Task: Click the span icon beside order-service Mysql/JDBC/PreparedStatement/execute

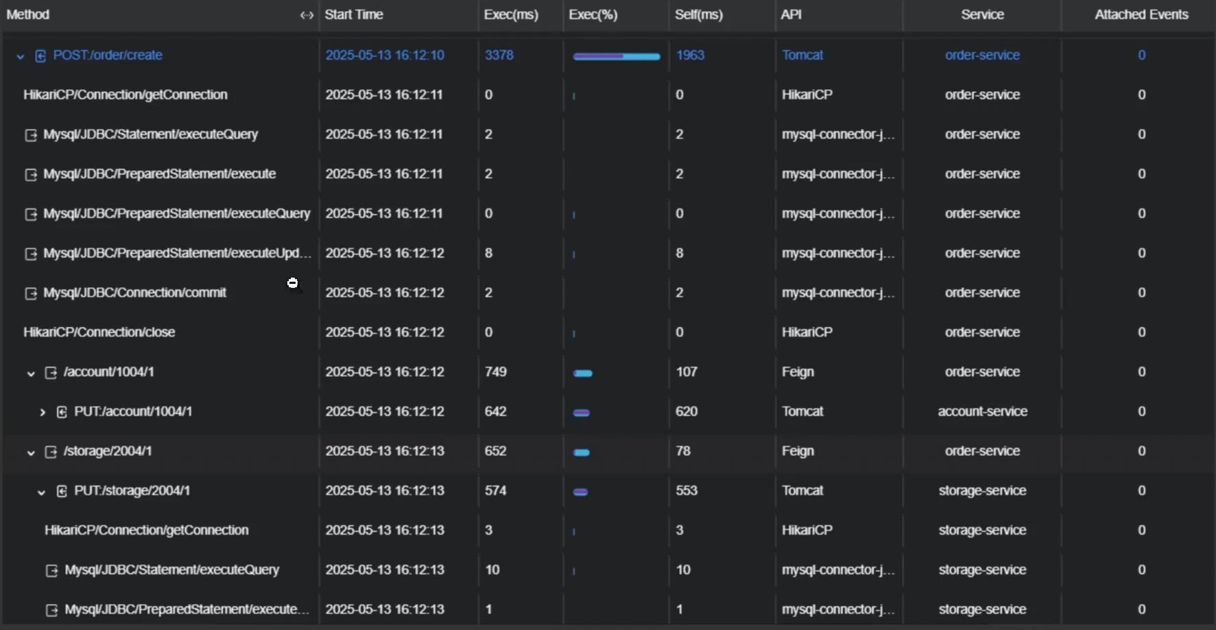Action: [x=31, y=175]
